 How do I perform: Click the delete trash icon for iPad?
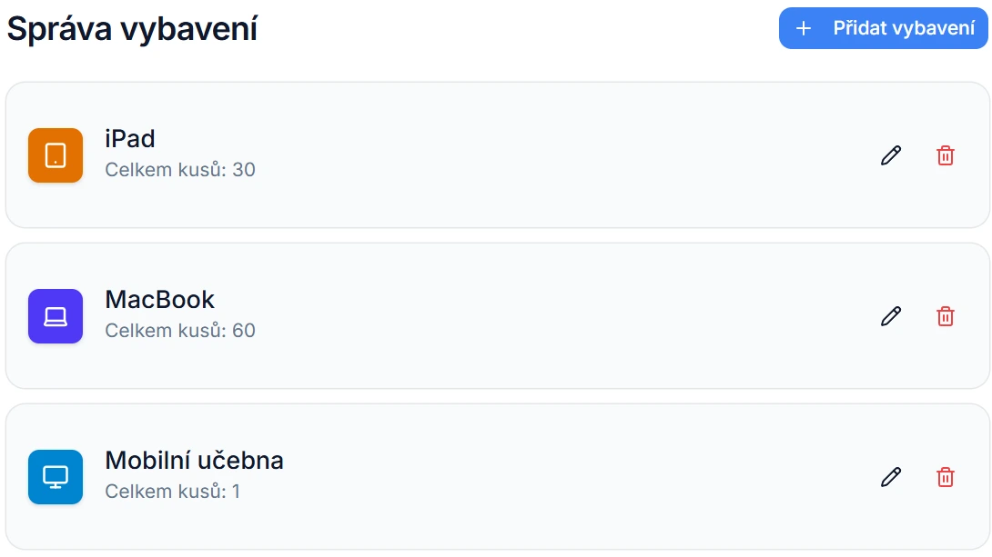point(946,154)
